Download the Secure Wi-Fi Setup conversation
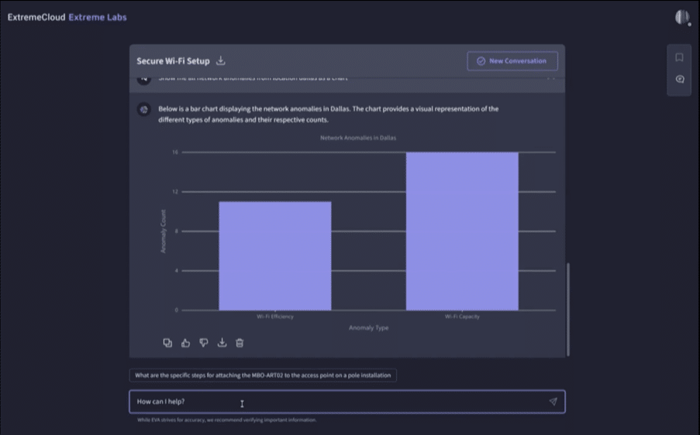Screen dimensions: 700x435 click(x=220, y=60)
